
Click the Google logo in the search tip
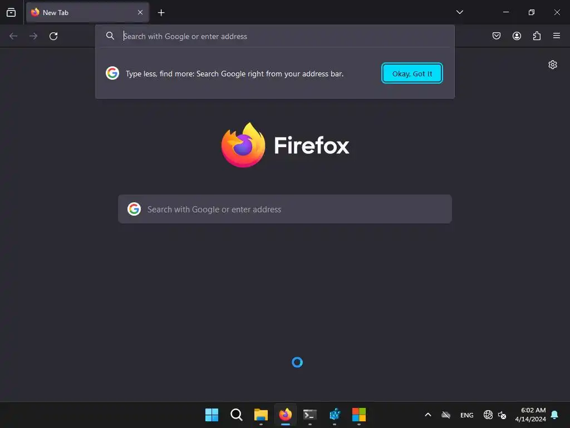click(112, 73)
